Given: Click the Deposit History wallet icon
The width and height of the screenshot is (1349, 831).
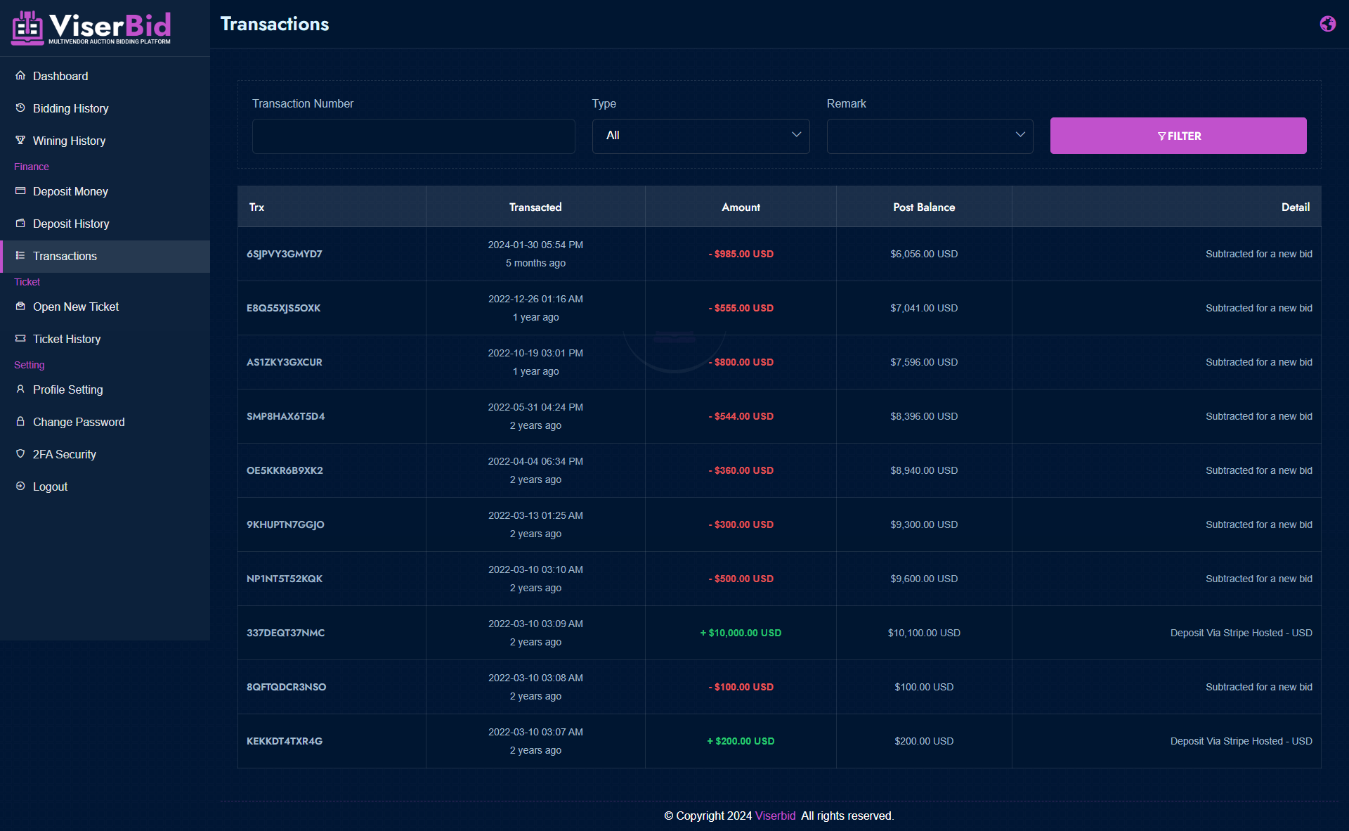Looking at the screenshot, I should coord(20,223).
